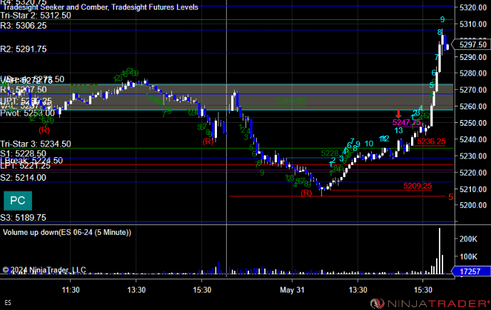Click the teal PC button
The height and width of the screenshot is (310, 491).
[18, 201]
